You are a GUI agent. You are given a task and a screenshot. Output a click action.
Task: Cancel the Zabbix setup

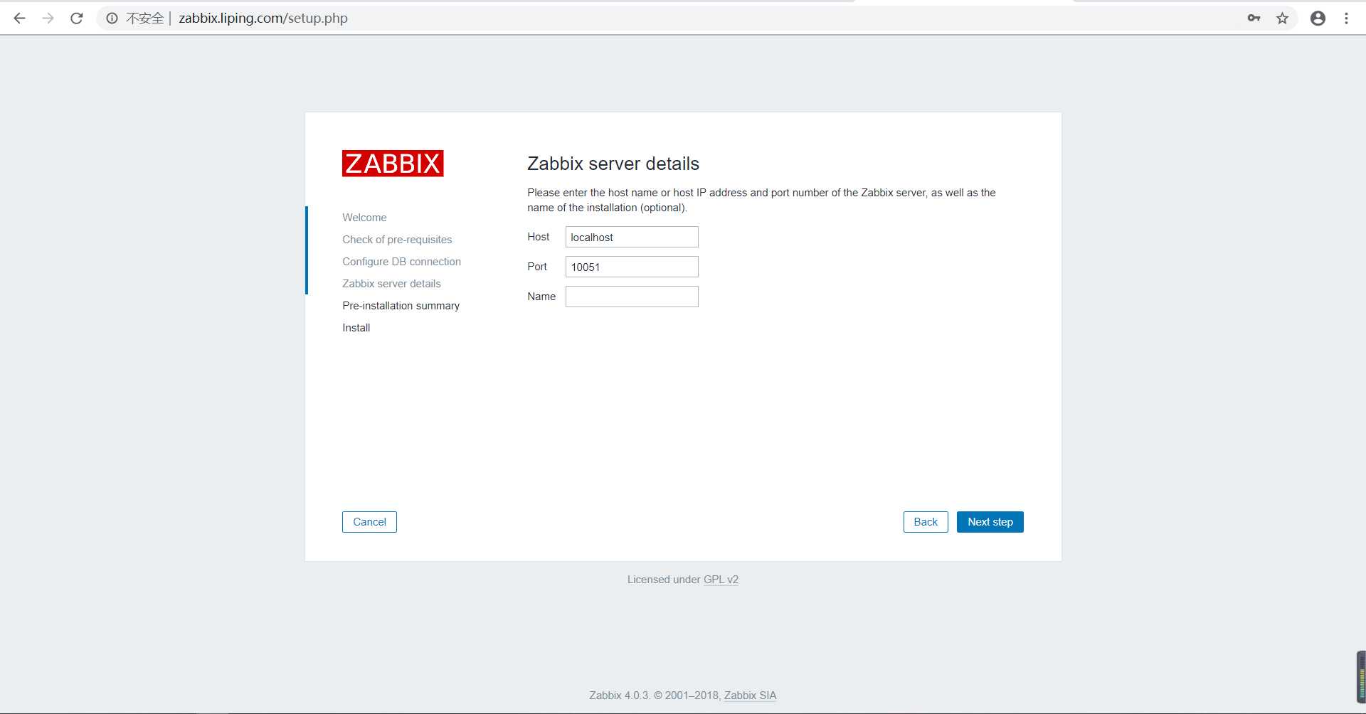369,522
